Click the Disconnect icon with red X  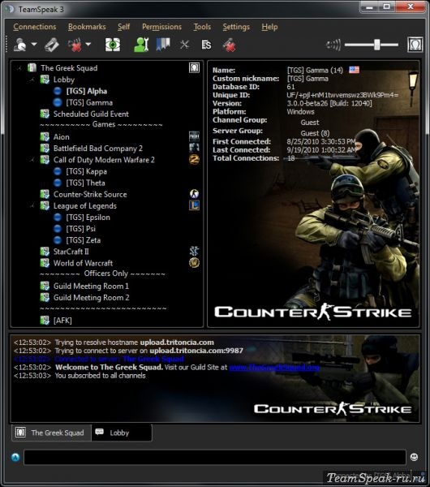75,45
